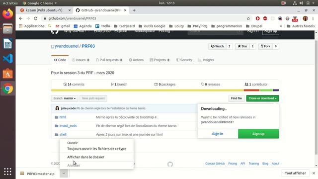
Task: Click the Find file button
Action: (237, 98)
